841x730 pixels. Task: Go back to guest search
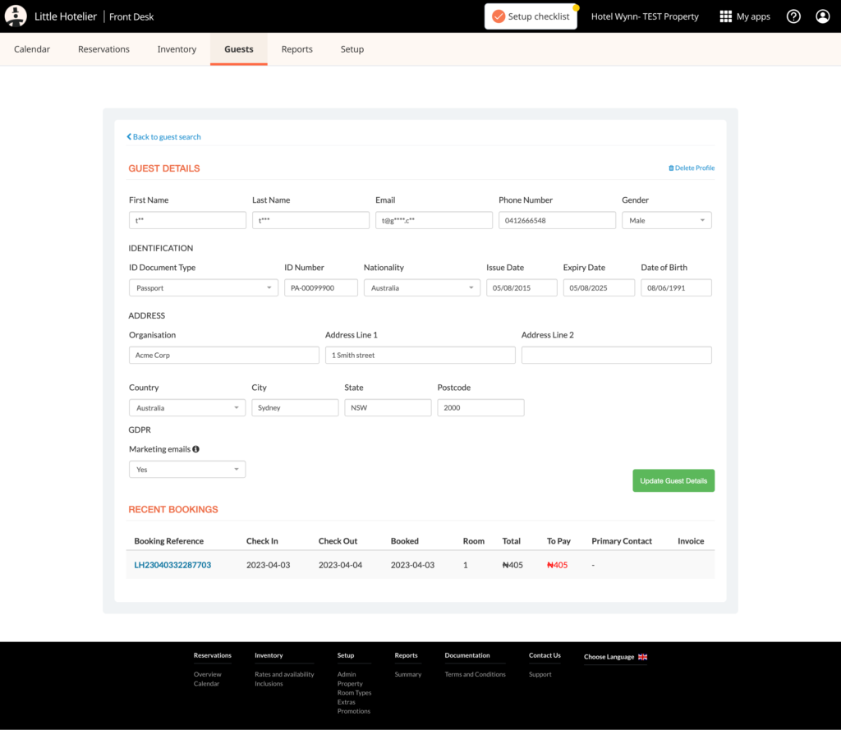164,137
